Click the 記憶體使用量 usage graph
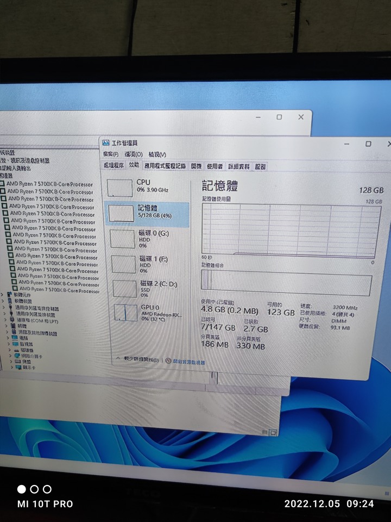The height and width of the screenshot is (522, 391). tap(291, 231)
